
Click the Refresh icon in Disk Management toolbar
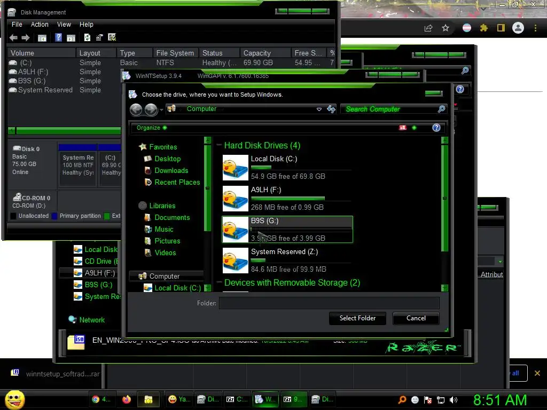87,38
